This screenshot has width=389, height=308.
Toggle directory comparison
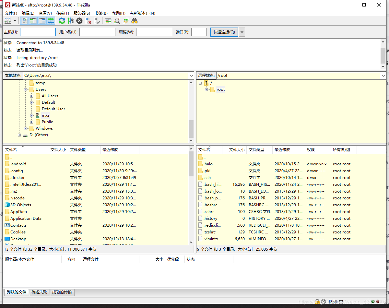point(117,21)
